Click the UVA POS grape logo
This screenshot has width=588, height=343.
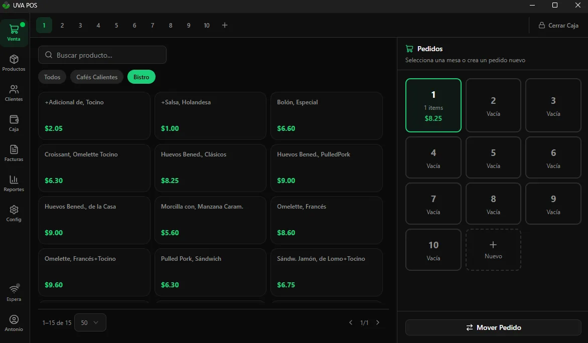point(6,5)
